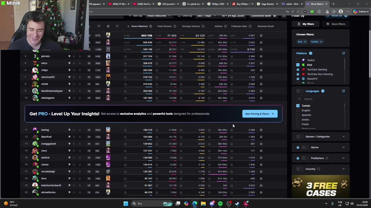The height and width of the screenshot is (208, 371).
Task: Switch to the 420 pound browser tab
Action: [x=169, y=4]
